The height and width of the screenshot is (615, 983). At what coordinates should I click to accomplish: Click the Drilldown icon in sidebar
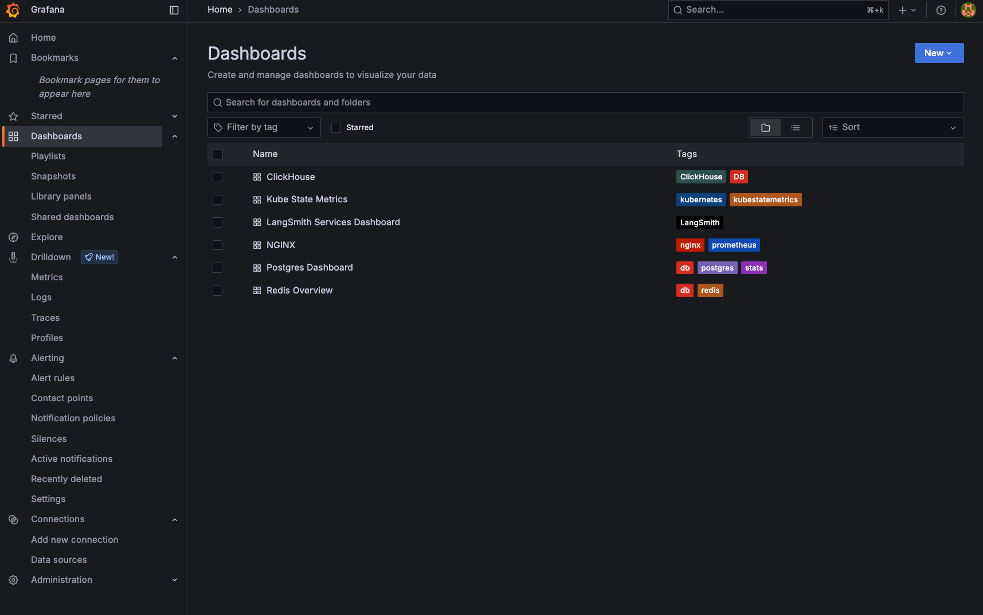13,257
